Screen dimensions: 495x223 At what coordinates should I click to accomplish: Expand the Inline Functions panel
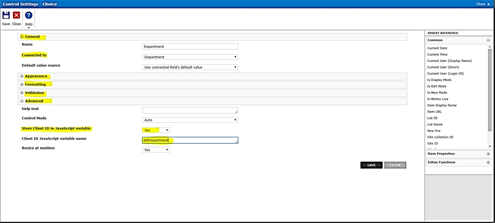(x=488, y=163)
